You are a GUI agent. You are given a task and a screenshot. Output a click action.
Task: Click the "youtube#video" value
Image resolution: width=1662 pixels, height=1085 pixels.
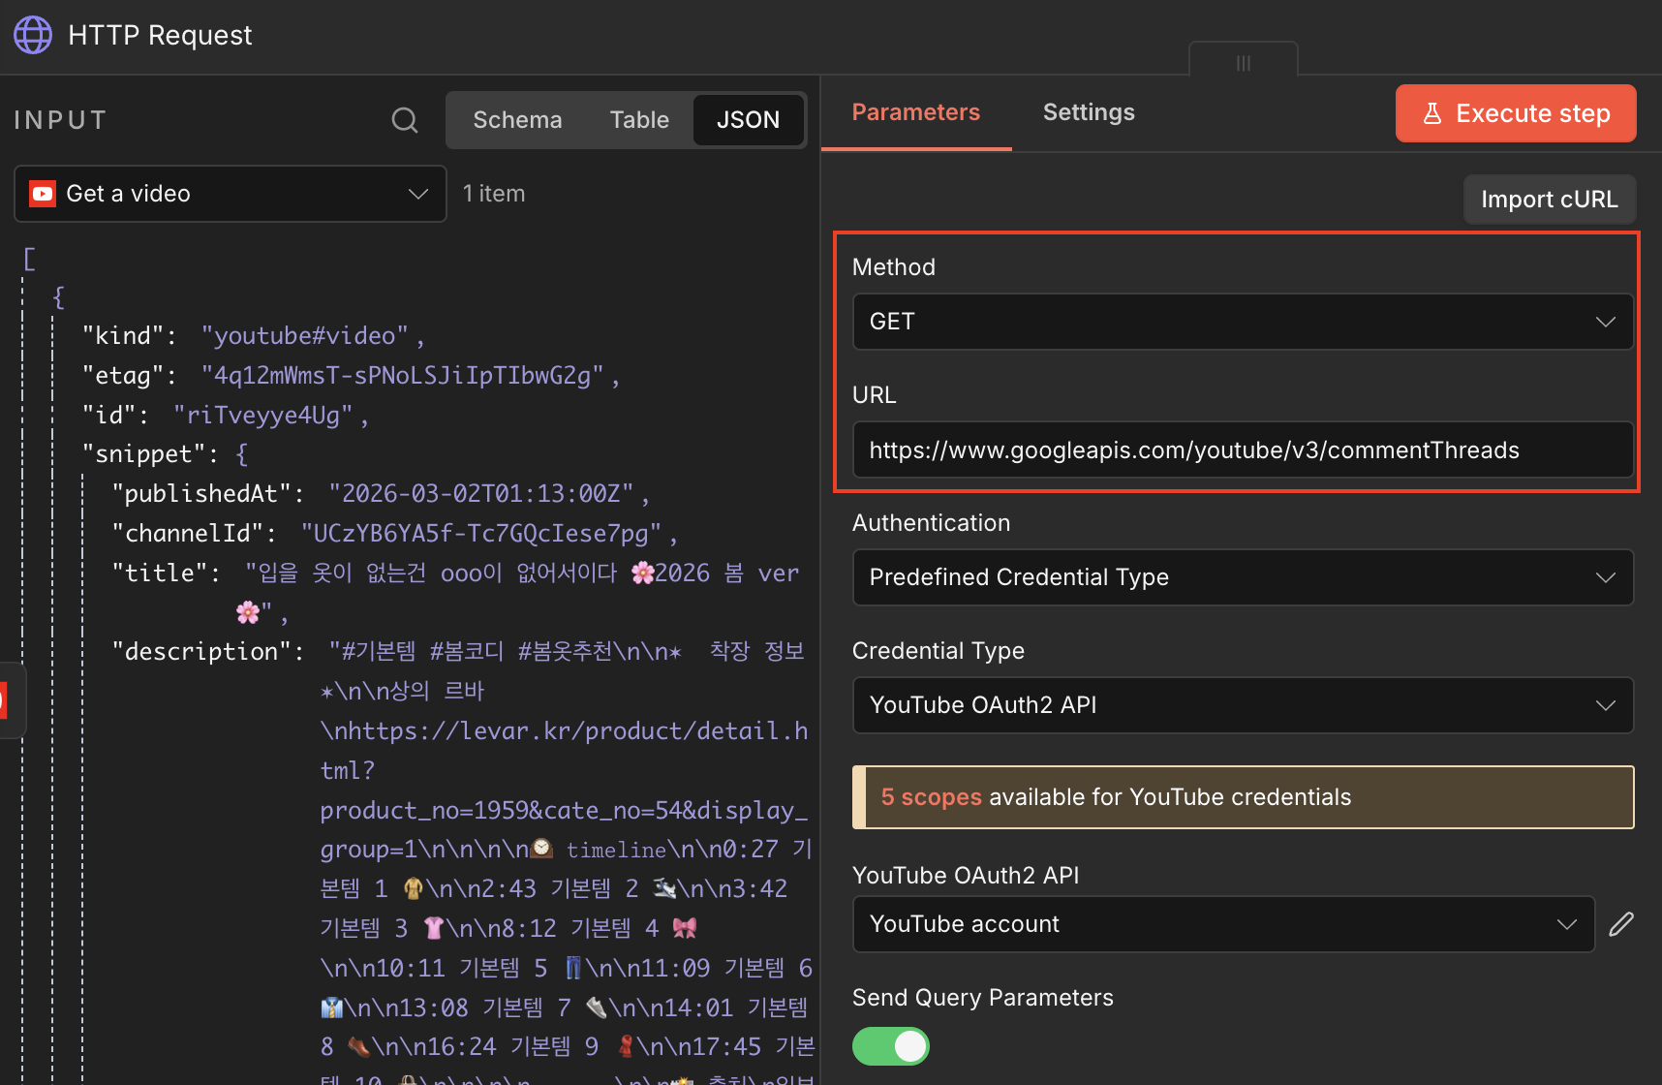[x=305, y=336]
